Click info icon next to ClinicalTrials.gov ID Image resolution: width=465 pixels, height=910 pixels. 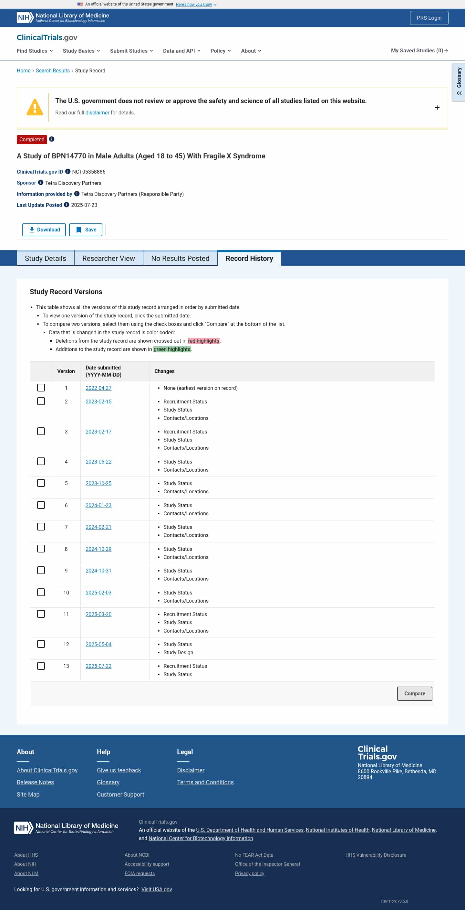pos(68,172)
